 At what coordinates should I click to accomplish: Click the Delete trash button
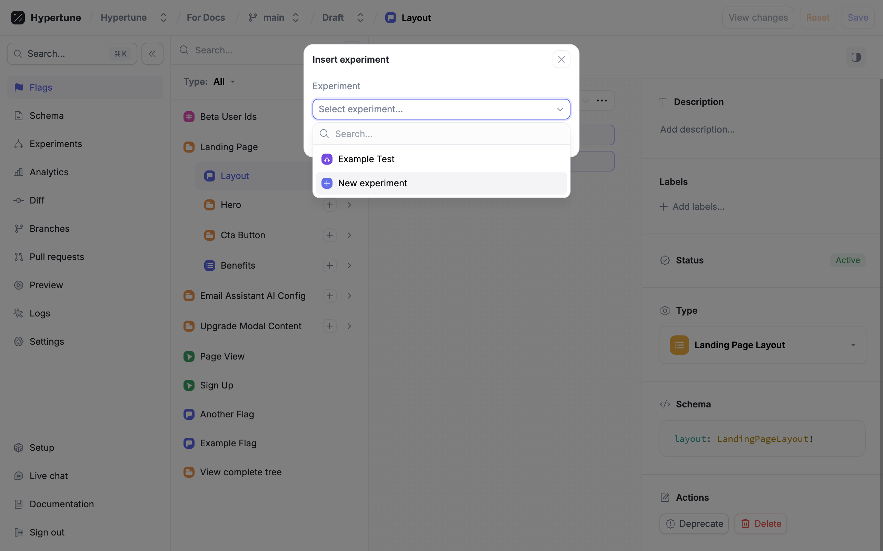[761, 524]
